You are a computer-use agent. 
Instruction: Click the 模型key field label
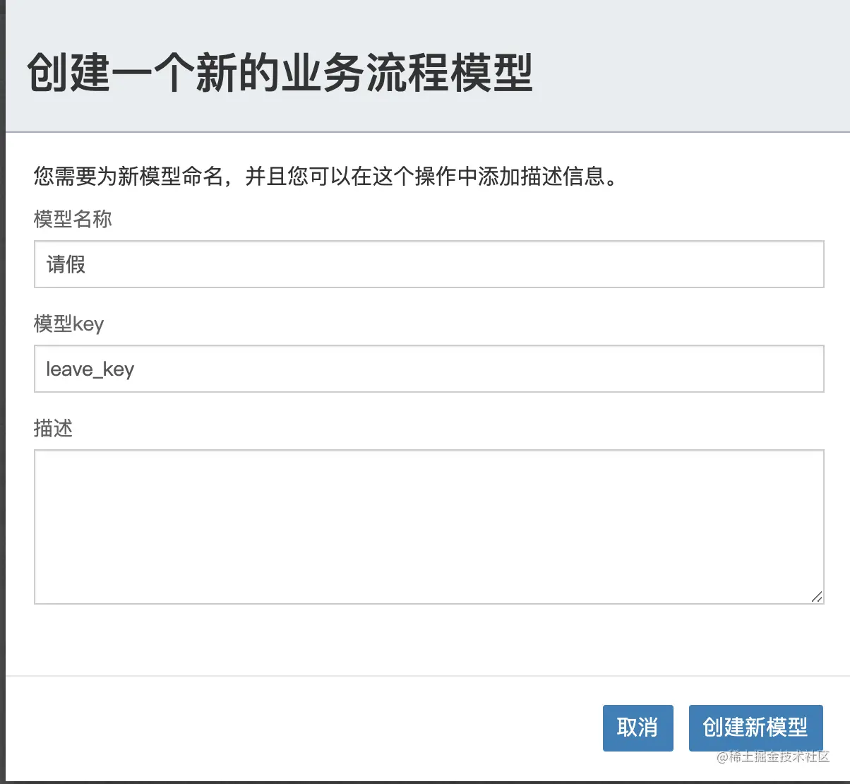(x=68, y=324)
